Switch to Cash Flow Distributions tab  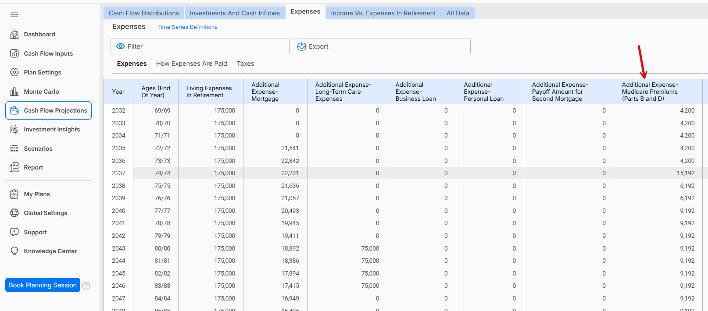[x=144, y=13]
